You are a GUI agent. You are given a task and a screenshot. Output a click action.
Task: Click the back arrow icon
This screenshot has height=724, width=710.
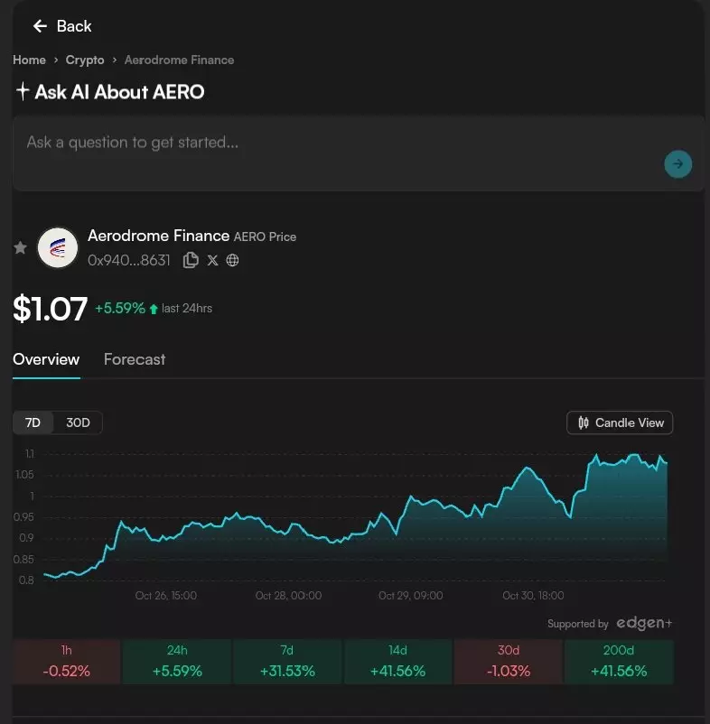pyautogui.click(x=40, y=26)
